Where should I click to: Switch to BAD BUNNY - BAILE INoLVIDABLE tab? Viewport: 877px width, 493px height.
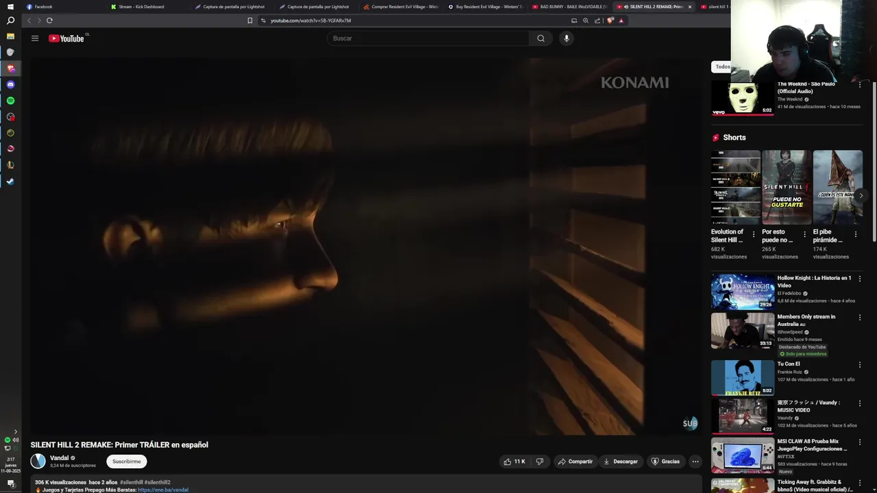(x=570, y=7)
